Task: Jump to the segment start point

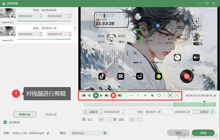Action: point(84,96)
